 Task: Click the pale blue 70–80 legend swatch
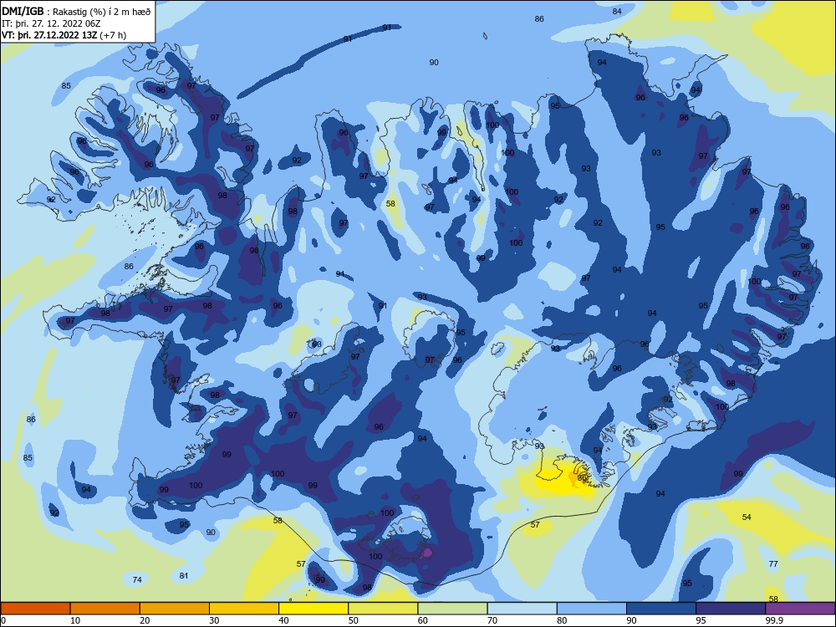pos(522,609)
